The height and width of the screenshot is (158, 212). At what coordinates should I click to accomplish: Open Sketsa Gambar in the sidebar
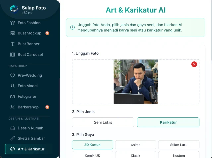31,139
